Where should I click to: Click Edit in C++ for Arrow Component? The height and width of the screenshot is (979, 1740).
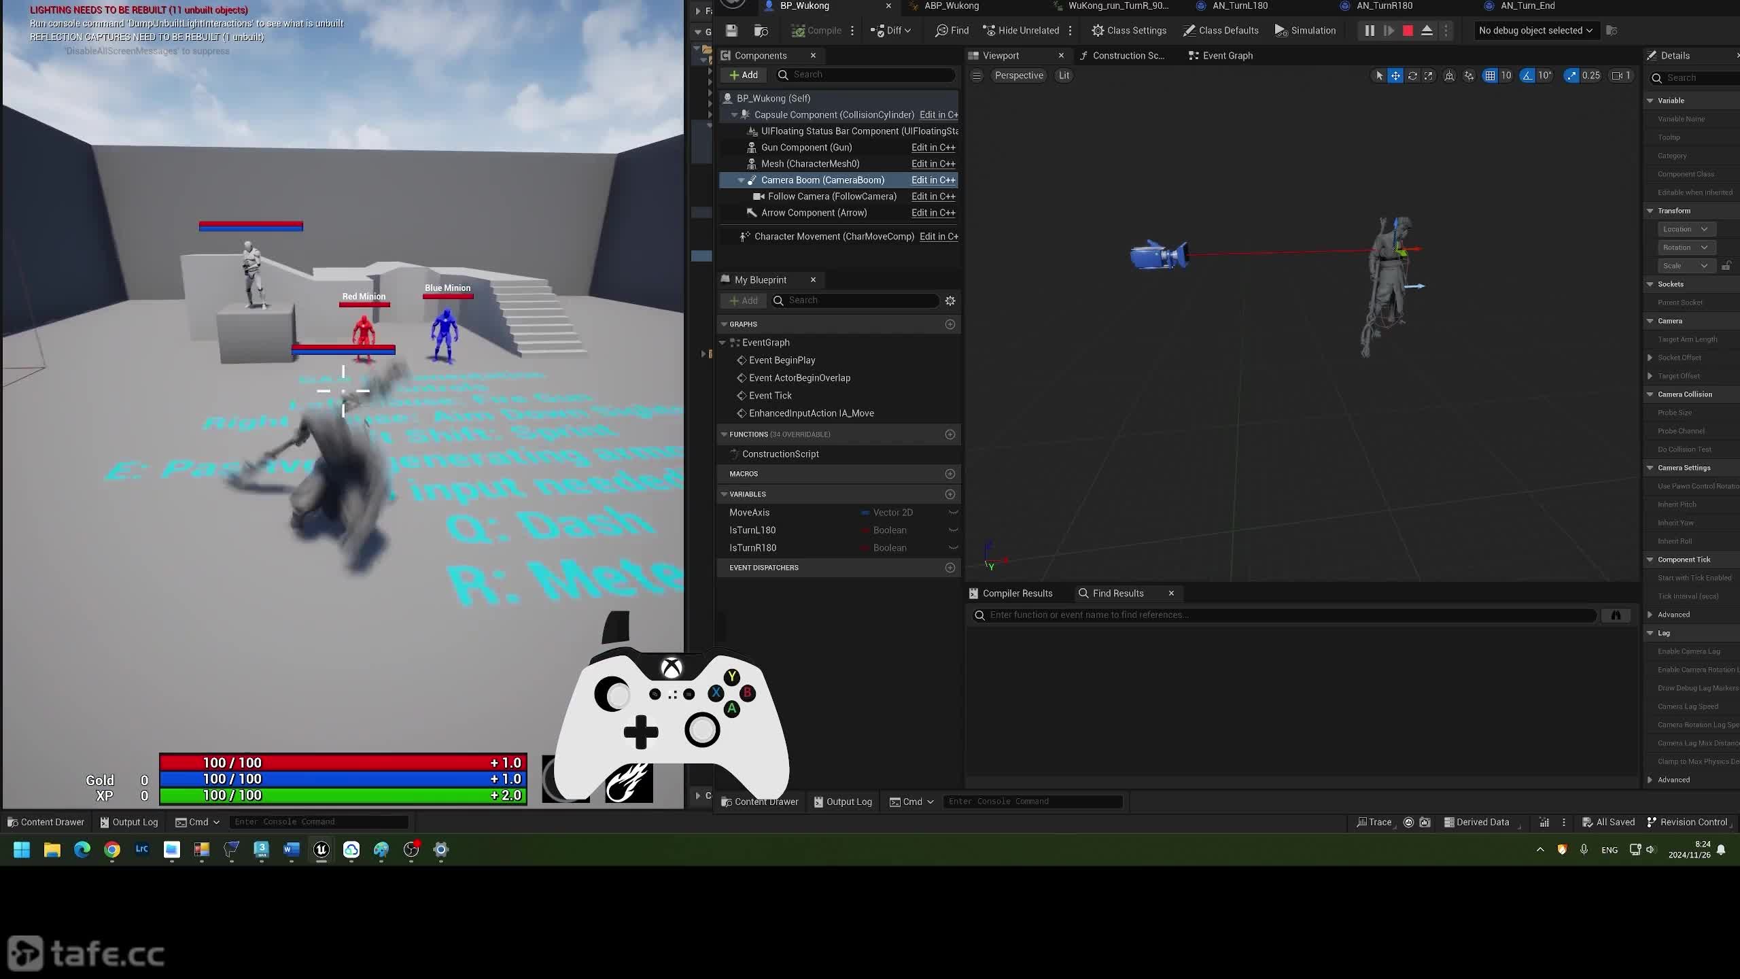tap(933, 213)
